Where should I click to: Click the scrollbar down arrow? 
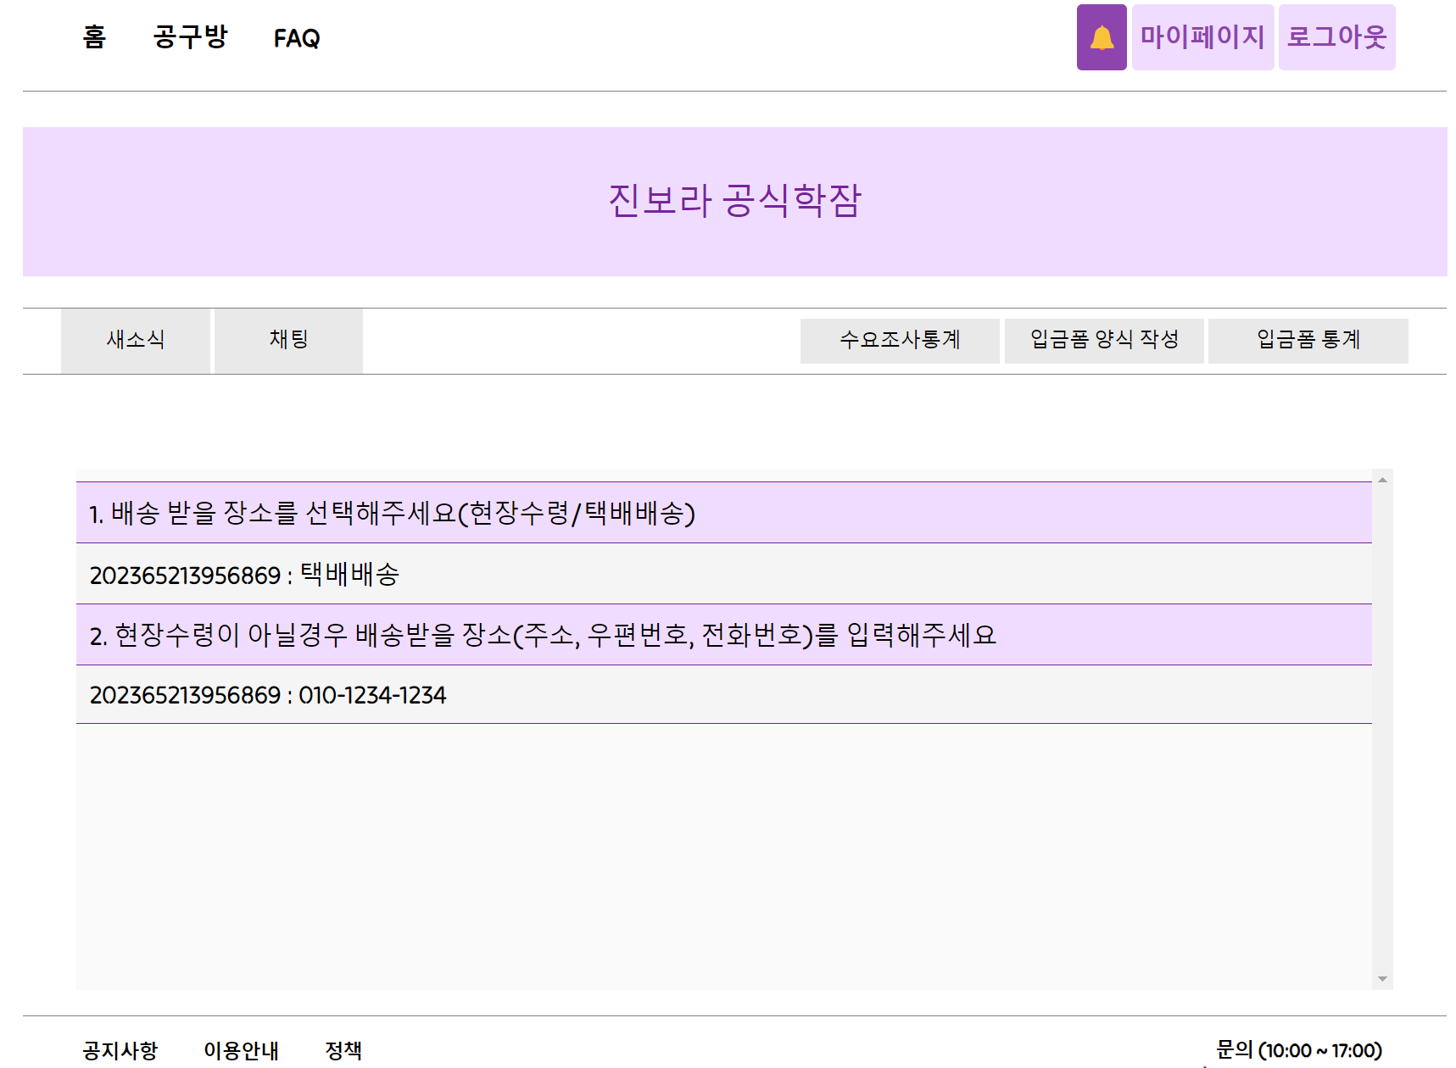(x=1381, y=976)
